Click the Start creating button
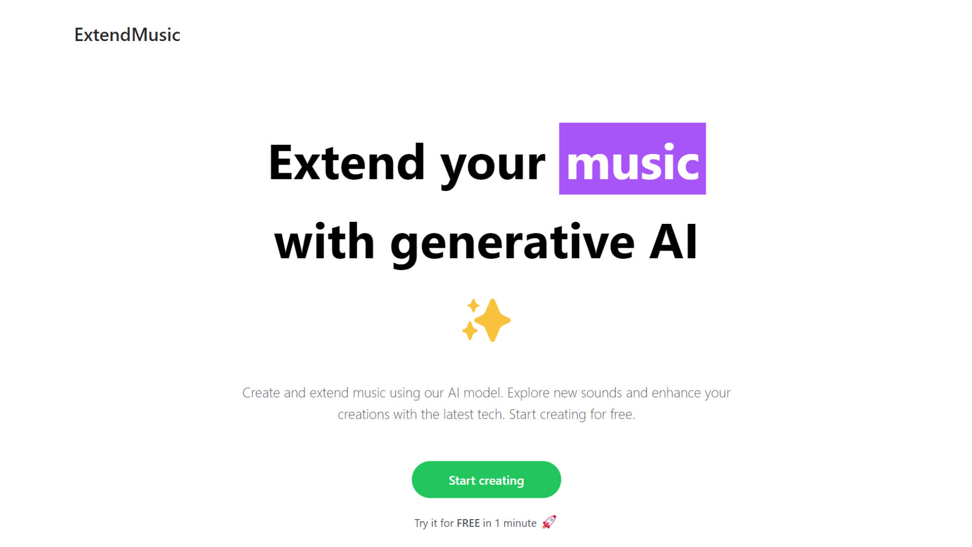Image resolution: width=972 pixels, height=547 pixels. [x=485, y=480]
